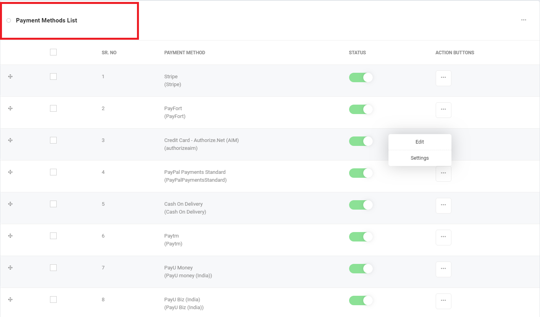540x317 pixels.
Task: Click the SR. NO column header
Action: coord(109,53)
